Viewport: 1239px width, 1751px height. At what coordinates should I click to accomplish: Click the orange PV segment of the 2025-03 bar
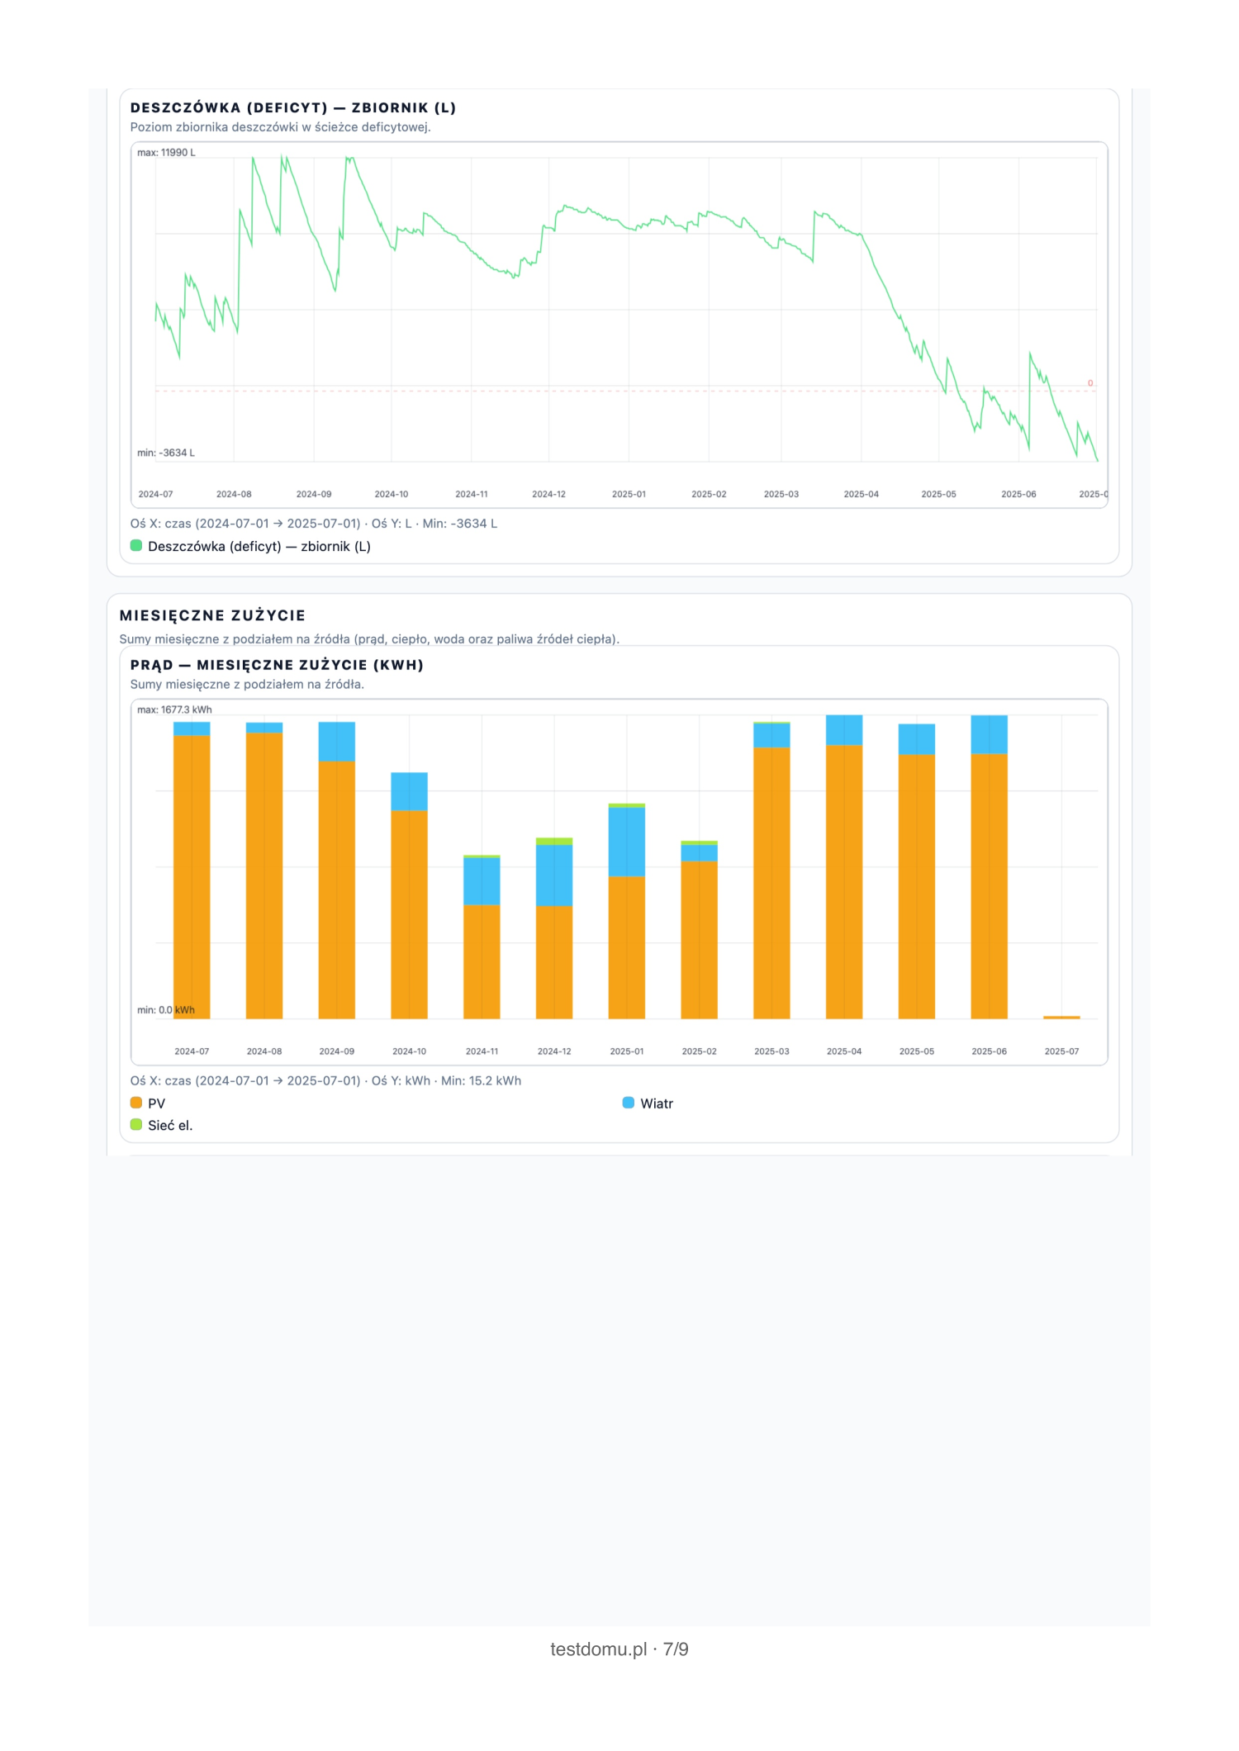click(771, 882)
